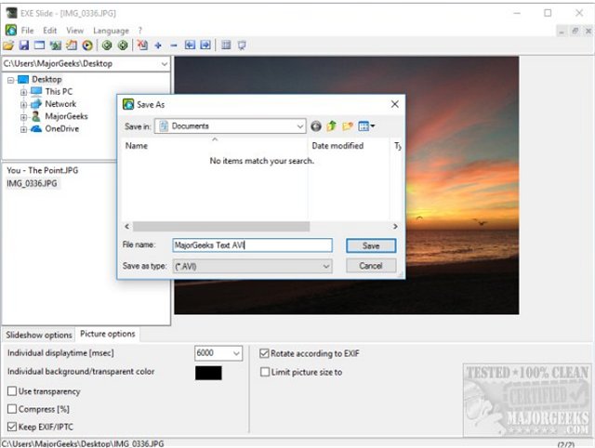Viewport: 595px width, 448px height.
Task: Expand the This PC tree node
Action: click(23, 92)
